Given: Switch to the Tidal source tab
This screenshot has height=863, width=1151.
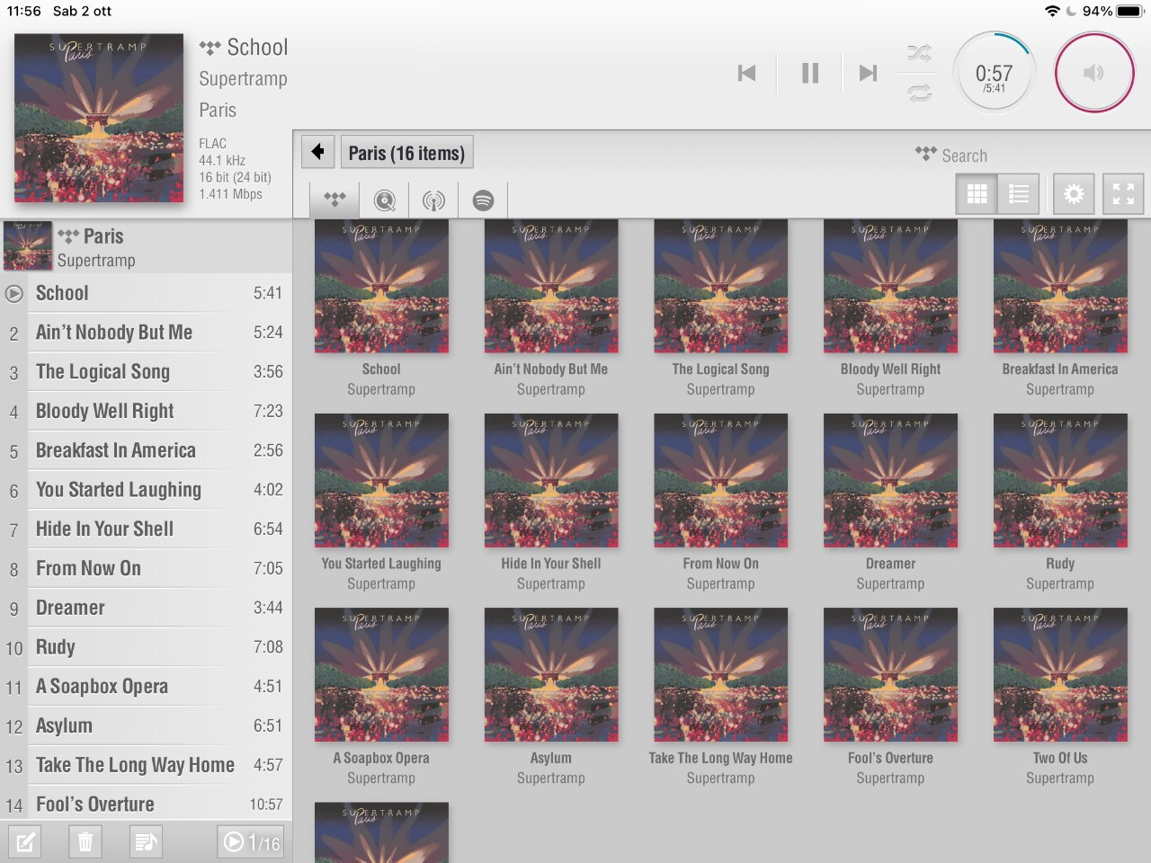Looking at the screenshot, I should click(335, 200).
